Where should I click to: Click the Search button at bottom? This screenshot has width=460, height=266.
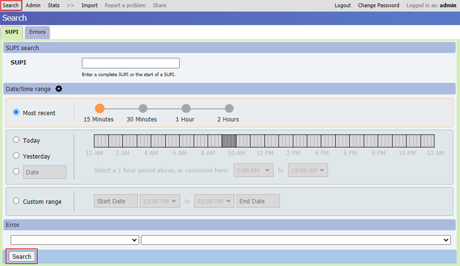click(x=22, y=256)
